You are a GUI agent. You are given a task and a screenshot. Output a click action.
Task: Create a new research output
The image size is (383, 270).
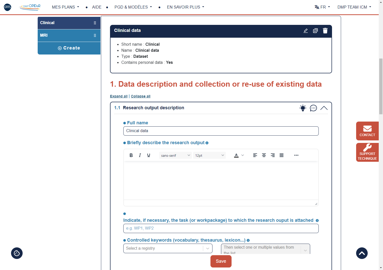coord(69,48)
